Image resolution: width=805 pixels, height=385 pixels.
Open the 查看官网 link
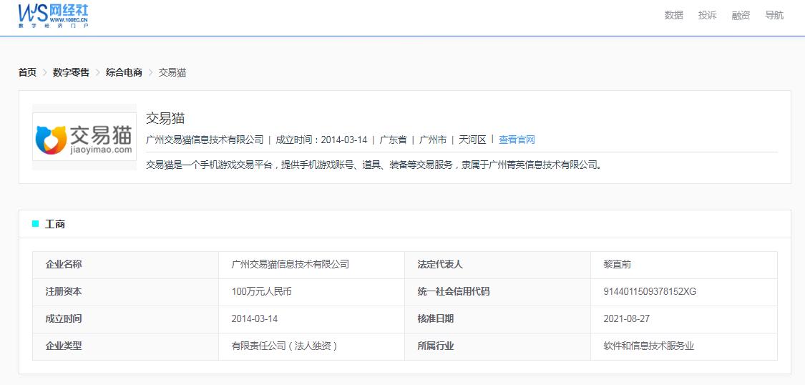(x=517, y=140)
